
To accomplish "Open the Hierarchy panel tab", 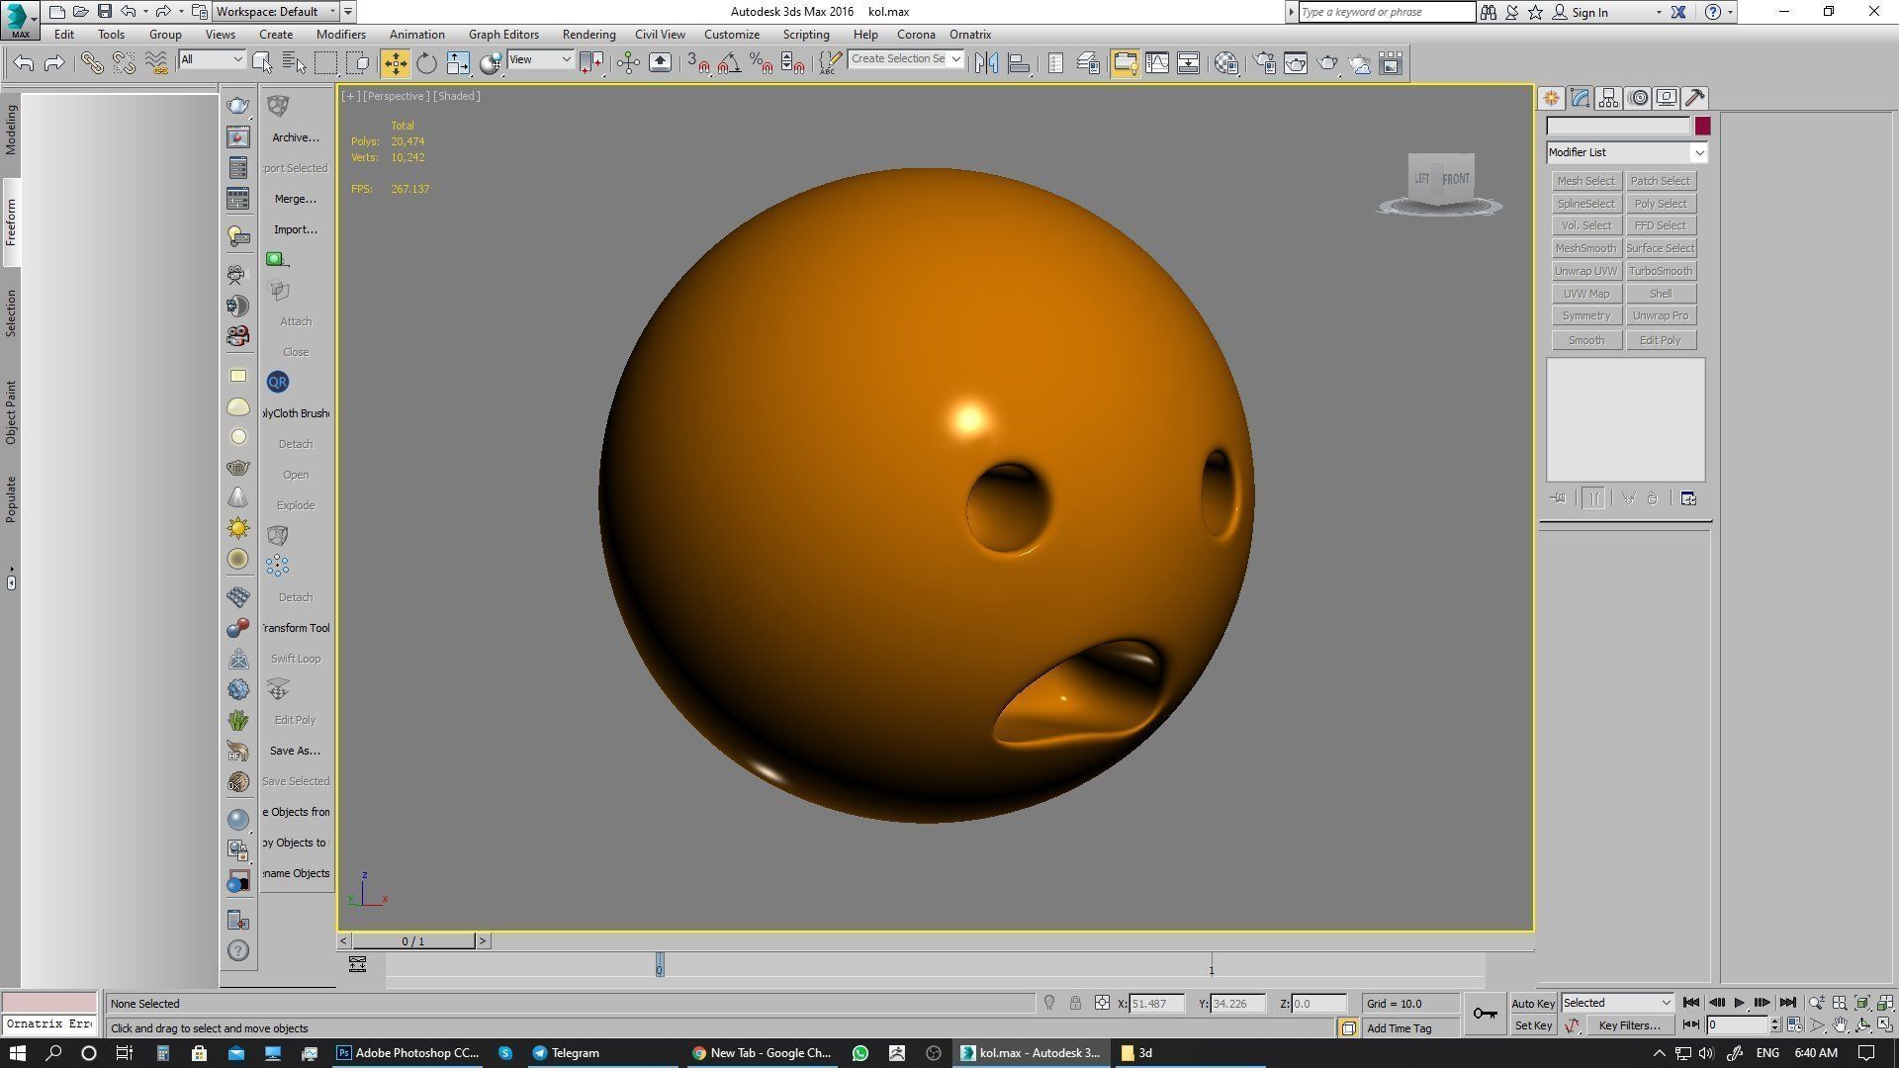I will click(x=1608, y=98).
